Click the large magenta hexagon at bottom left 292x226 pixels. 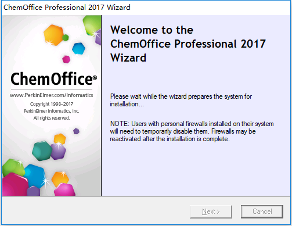(x=15, y=184)
